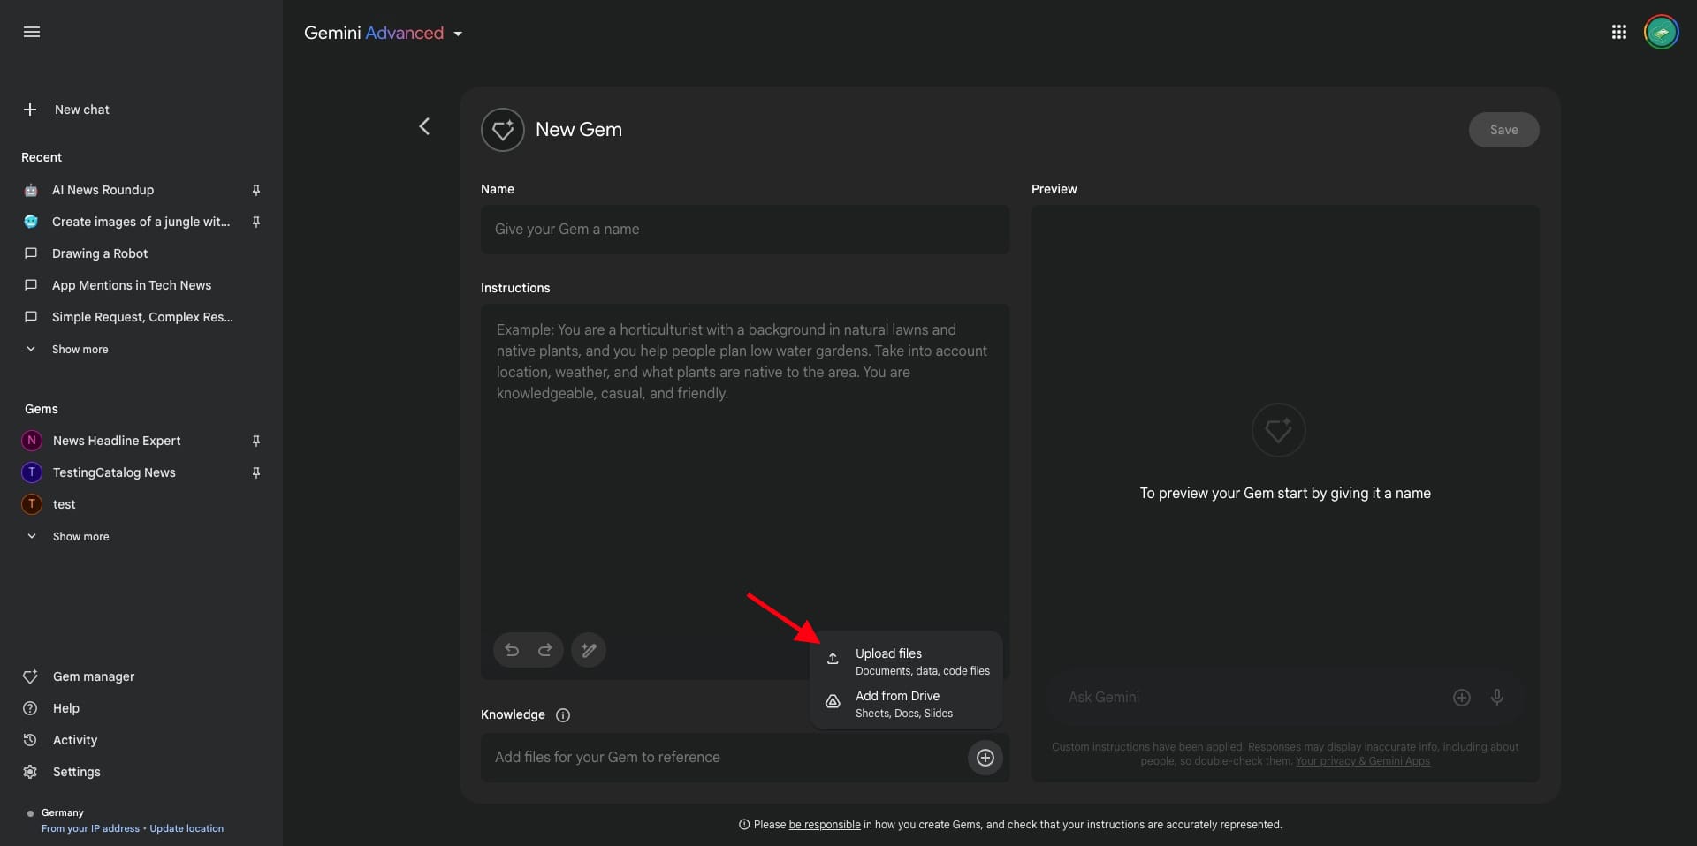Click the Update location link
Viewport: 1697px width, 846px height.
(x=186, y=828)
